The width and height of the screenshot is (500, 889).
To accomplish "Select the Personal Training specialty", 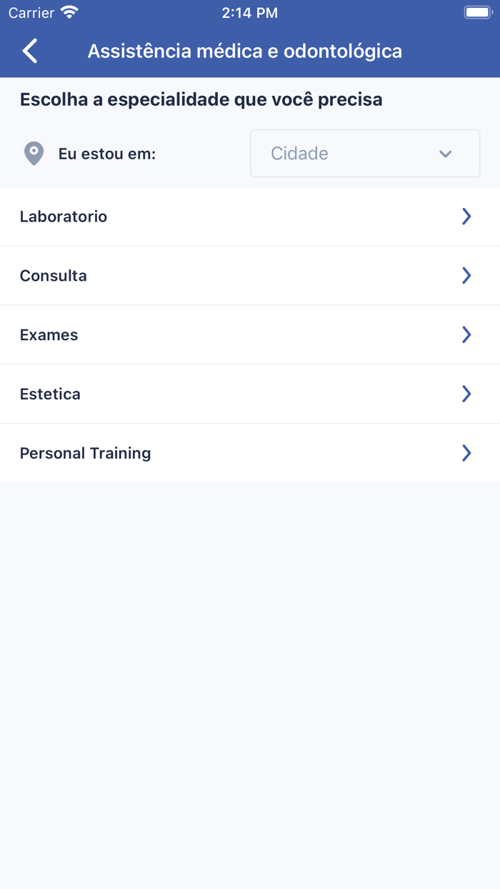I will tap(86, 453).
